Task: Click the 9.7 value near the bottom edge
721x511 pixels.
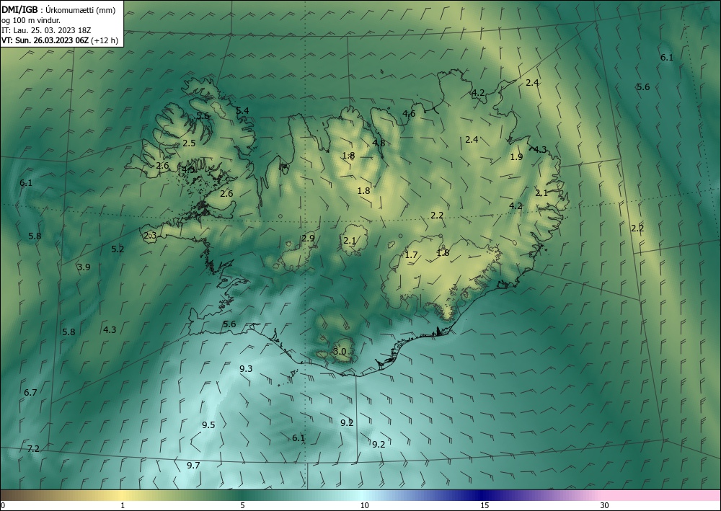Action: 193,466
